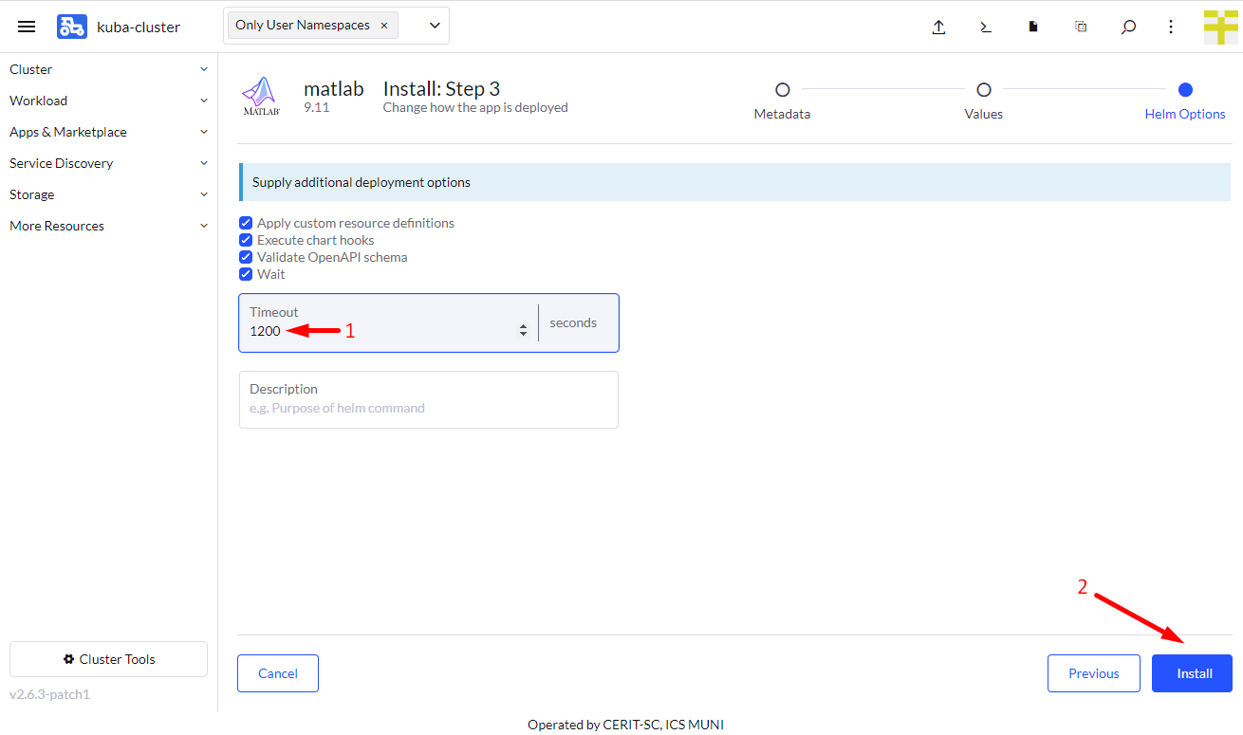Uncheck Apply custom resource definitions
Screen dimensions: 1243x735
coord(246,223)
